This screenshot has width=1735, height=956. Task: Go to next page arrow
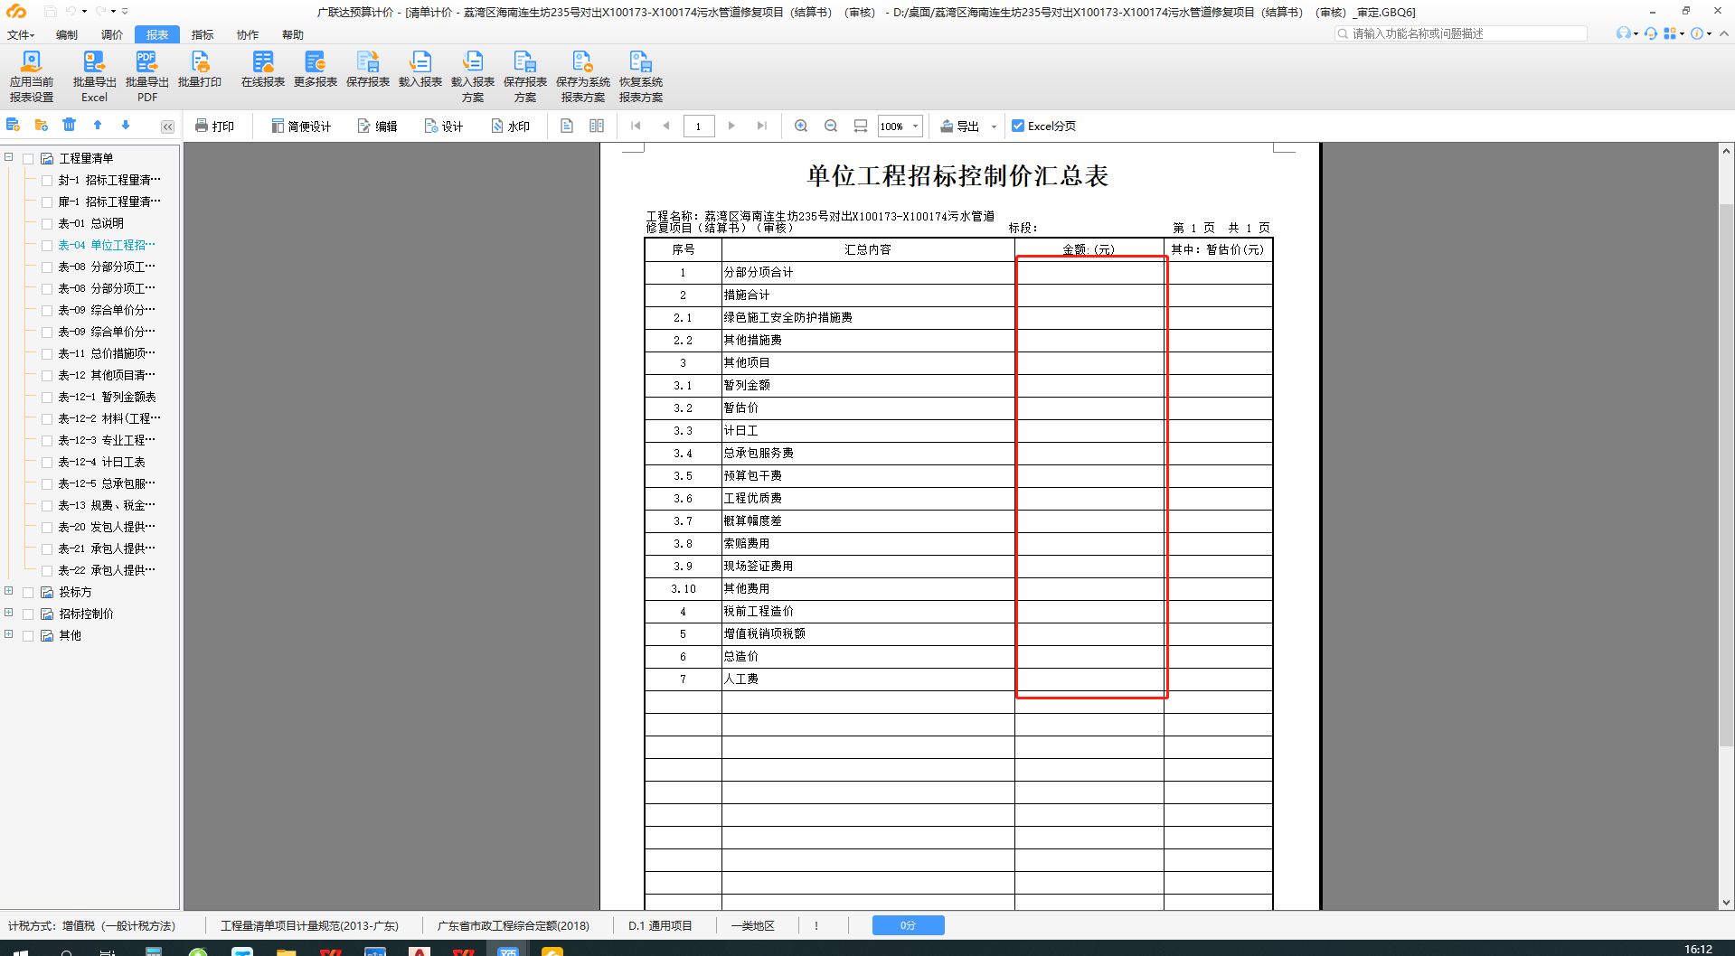(731, 126)
